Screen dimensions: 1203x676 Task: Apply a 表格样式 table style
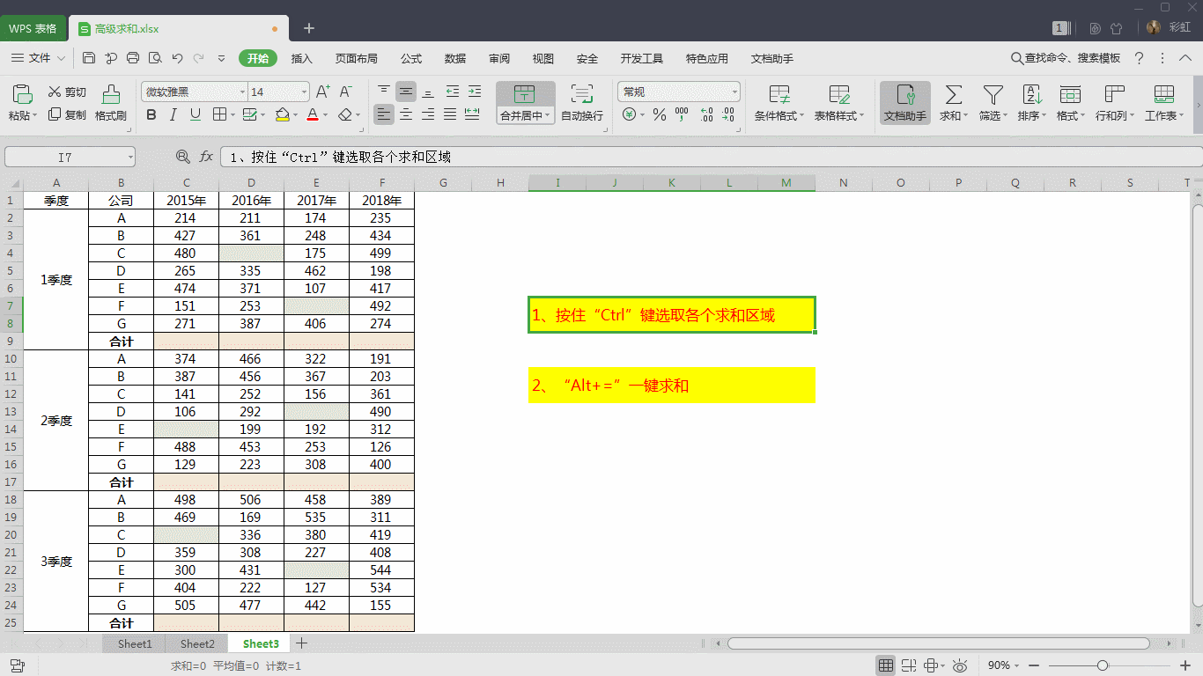[x=837, y=102]
